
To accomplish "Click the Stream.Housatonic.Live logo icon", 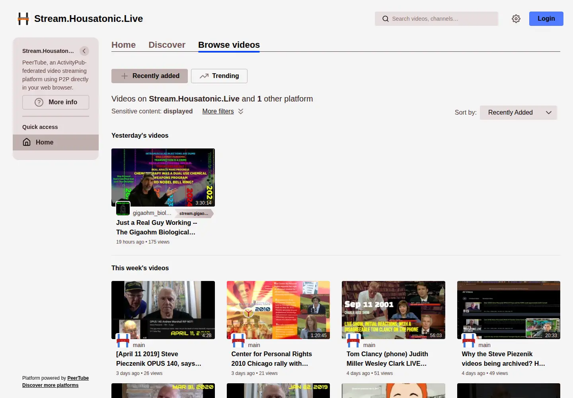I will click(23, 19).
